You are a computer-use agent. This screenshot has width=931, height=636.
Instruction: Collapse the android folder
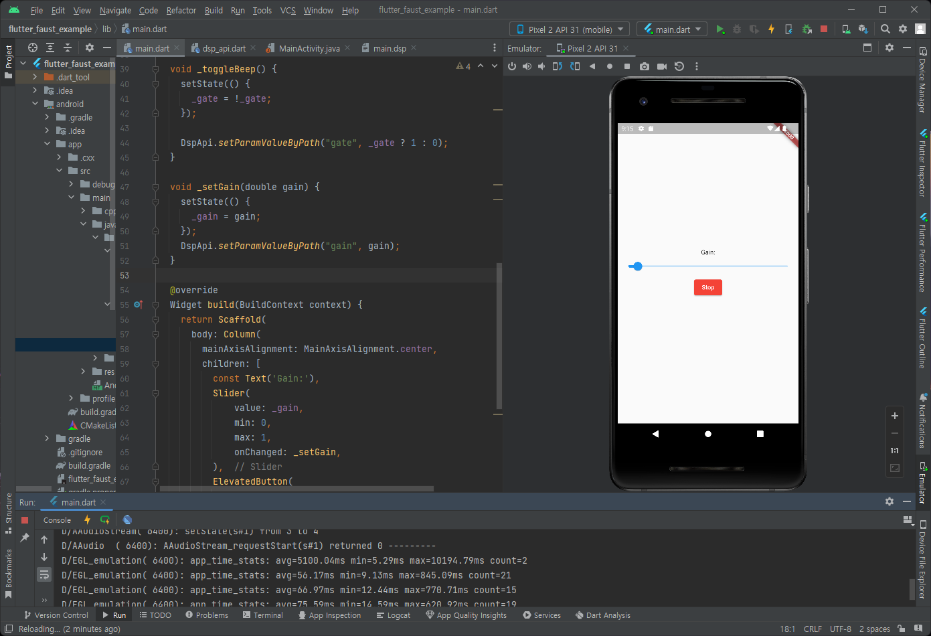35,104
